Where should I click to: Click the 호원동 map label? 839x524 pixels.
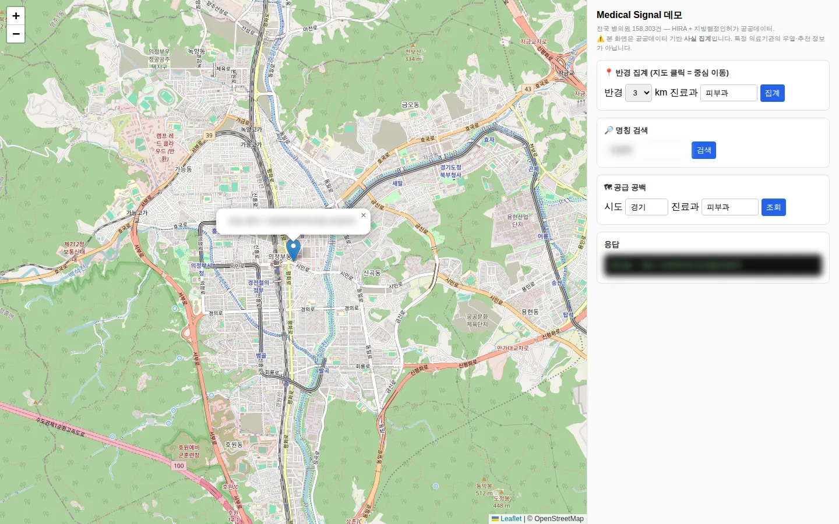234,444
